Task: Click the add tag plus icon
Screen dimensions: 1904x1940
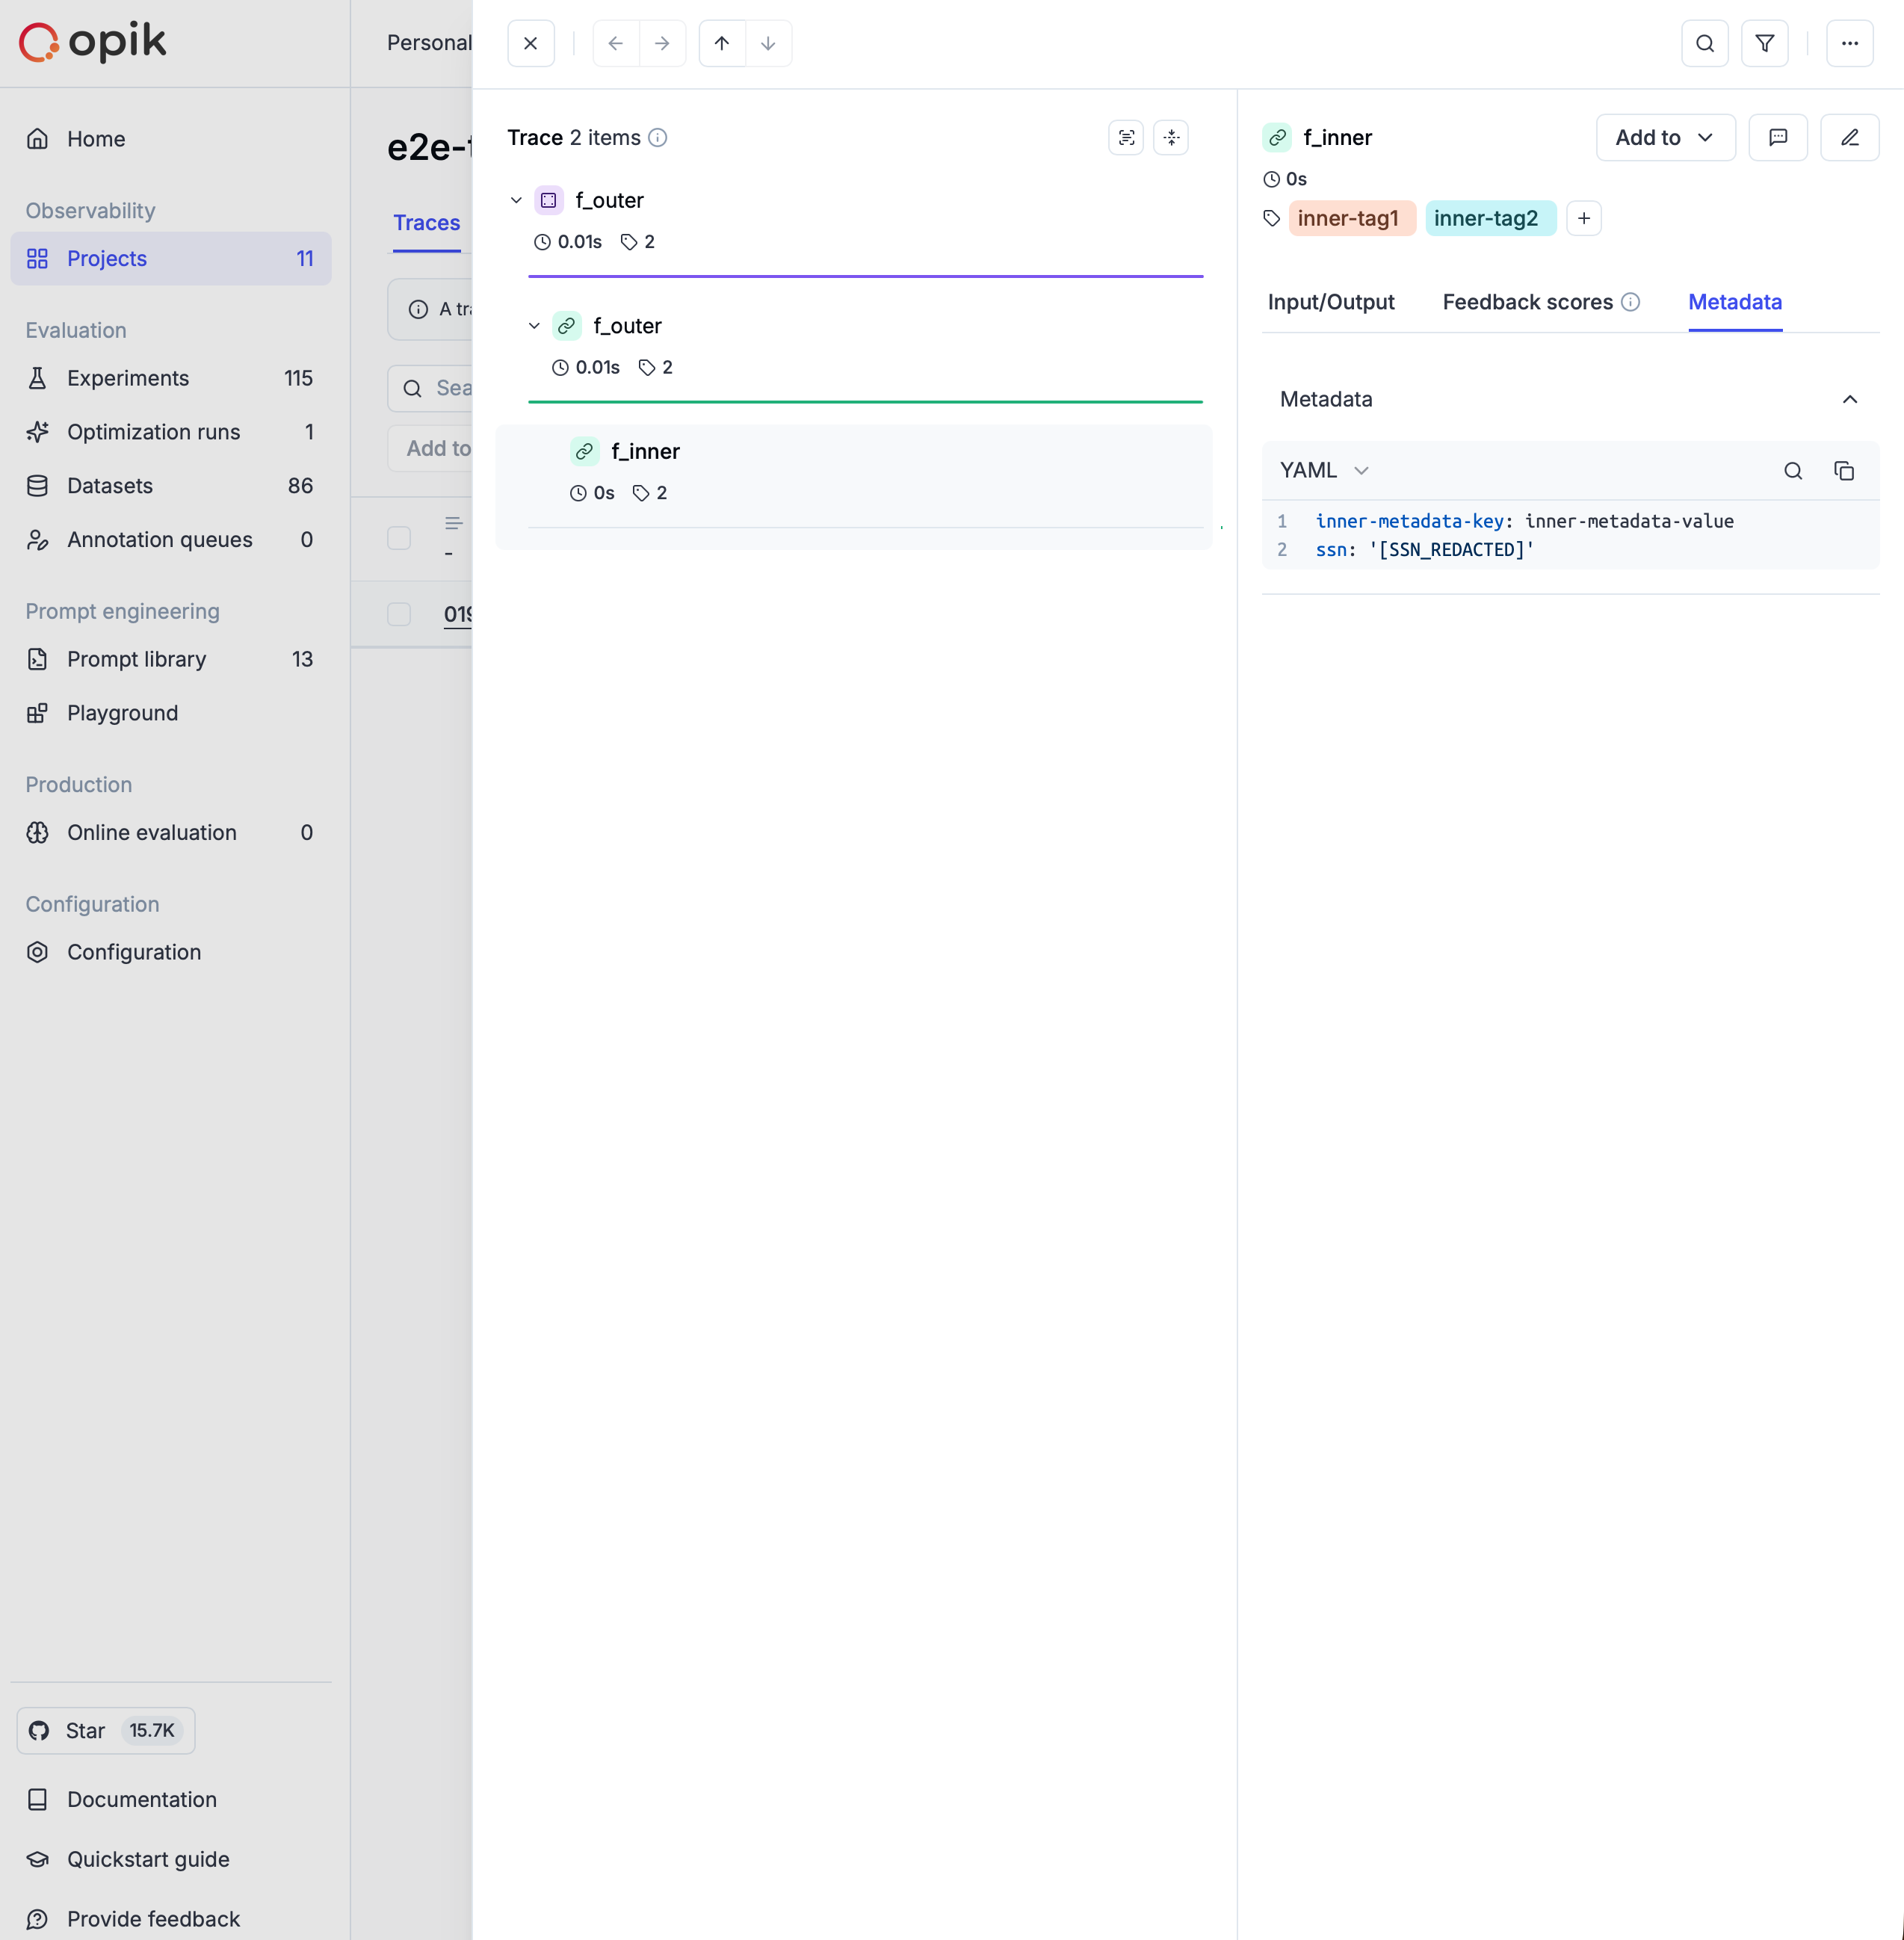Action: pos(1583,219)
